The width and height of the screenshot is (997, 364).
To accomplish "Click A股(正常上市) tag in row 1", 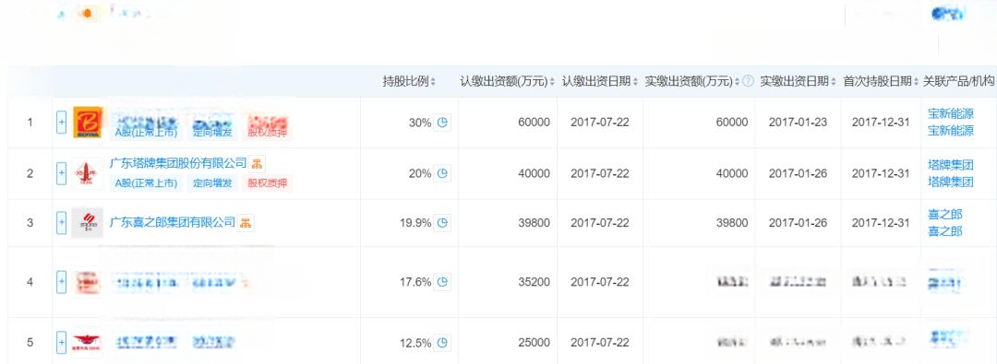I will 146,134.
